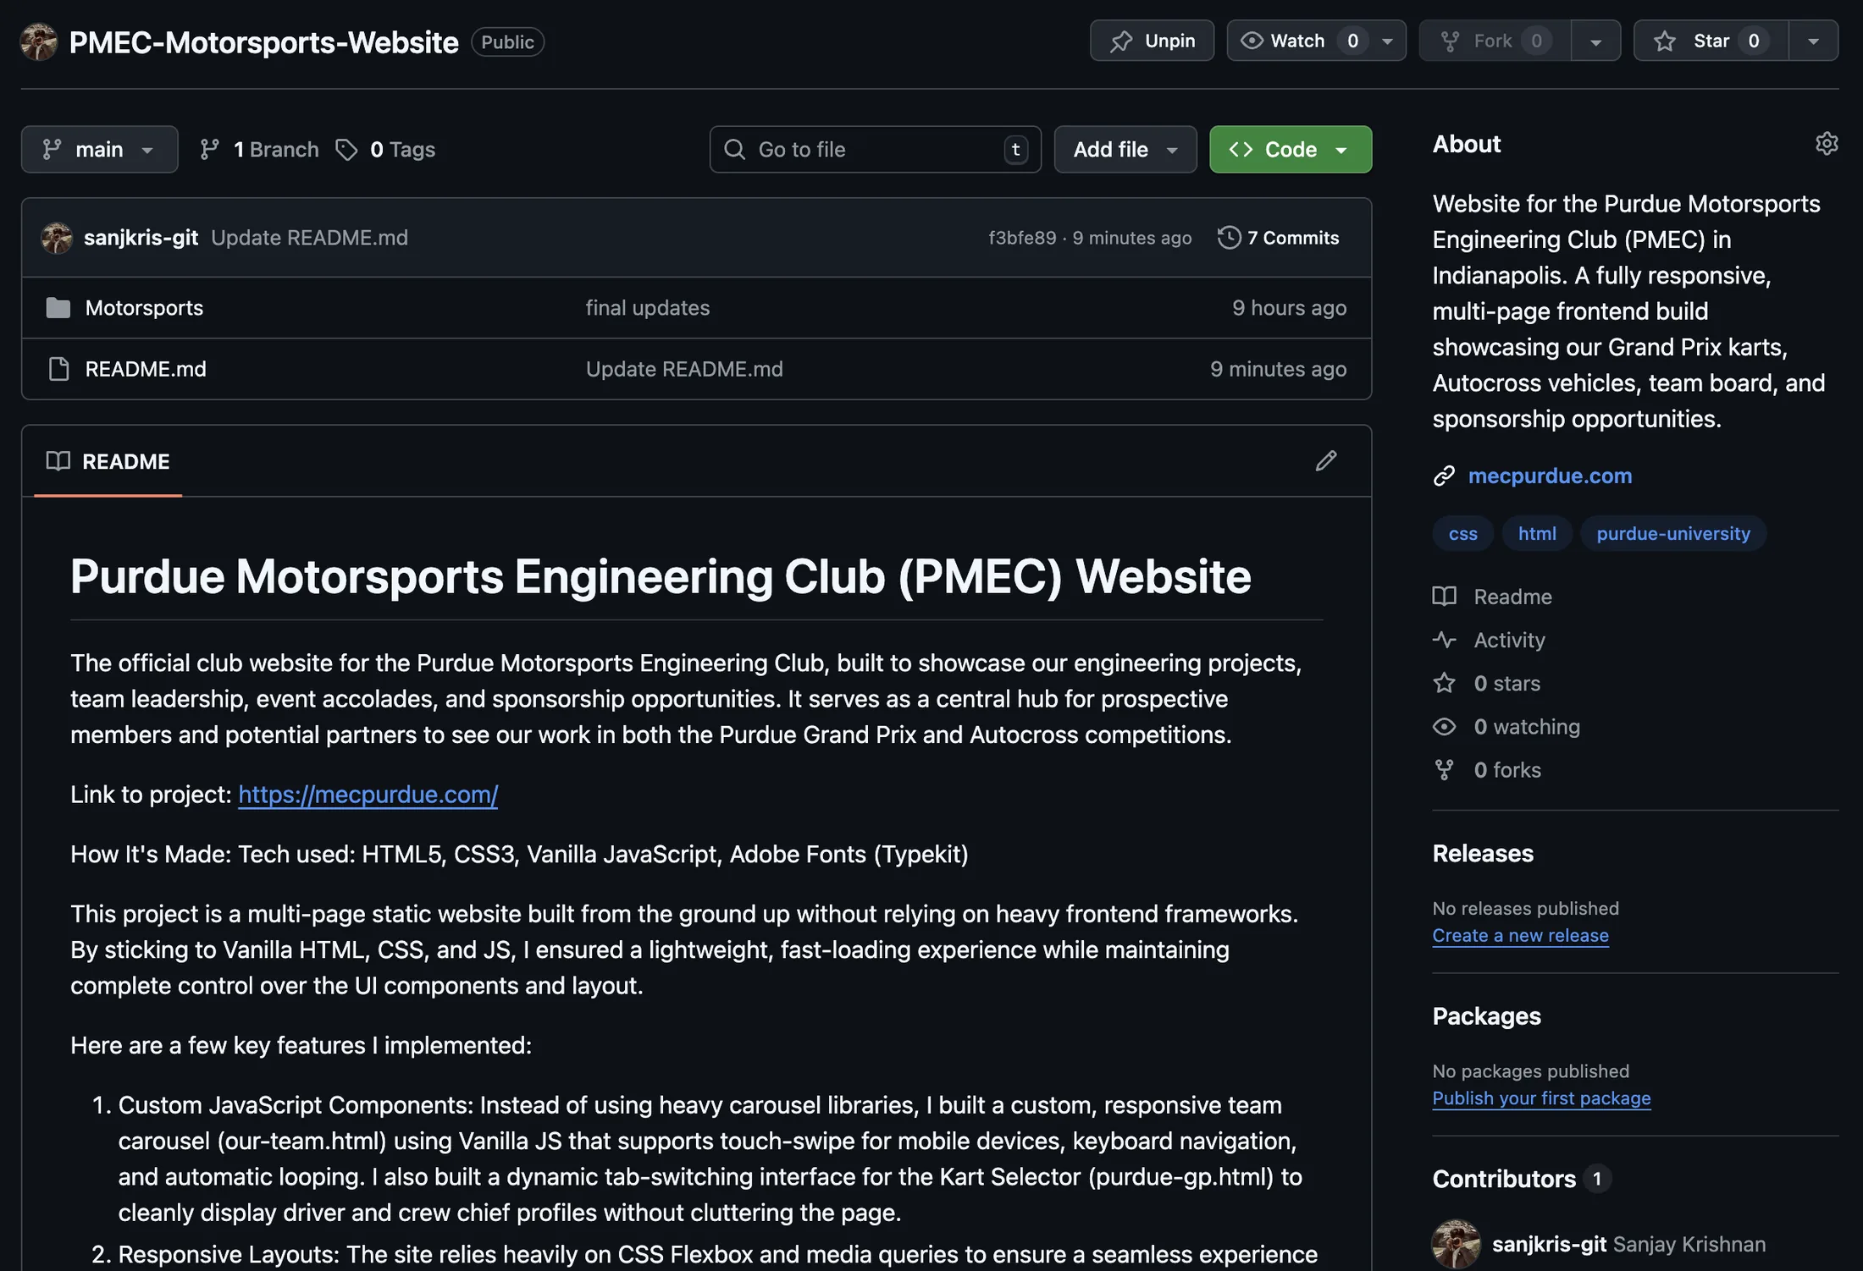Viewport: 1863px width, 1271px height.
Task: Open the Packages heading link
Action: 1486,1016
